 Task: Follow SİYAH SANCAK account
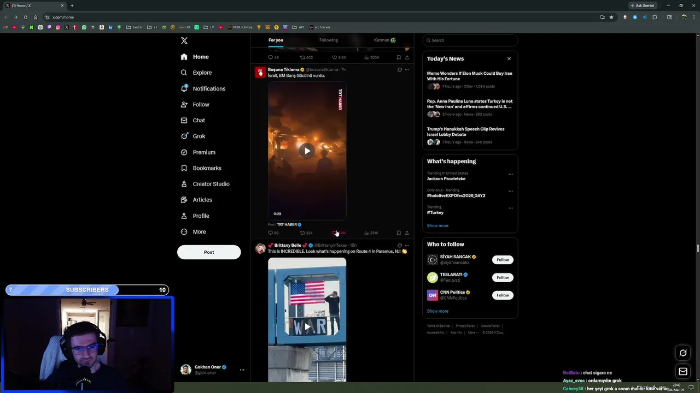tap(503, 260)
